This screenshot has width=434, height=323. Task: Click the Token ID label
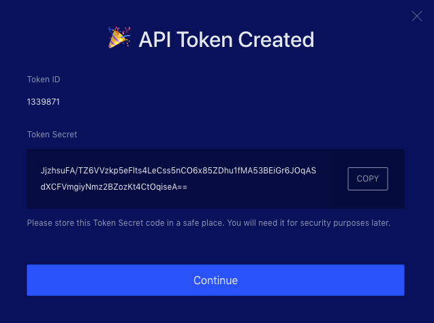click(x=44, y=80)
